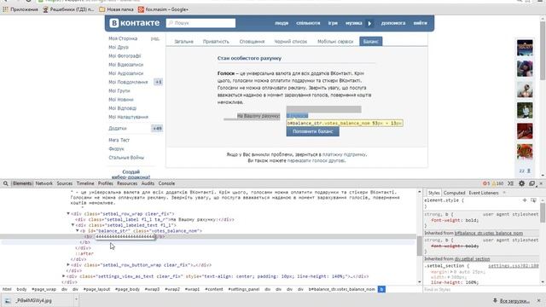Click the downloaded jpg file icon
Image resolution: width=546 pixels, height=307 pixels.
(8, 300)
